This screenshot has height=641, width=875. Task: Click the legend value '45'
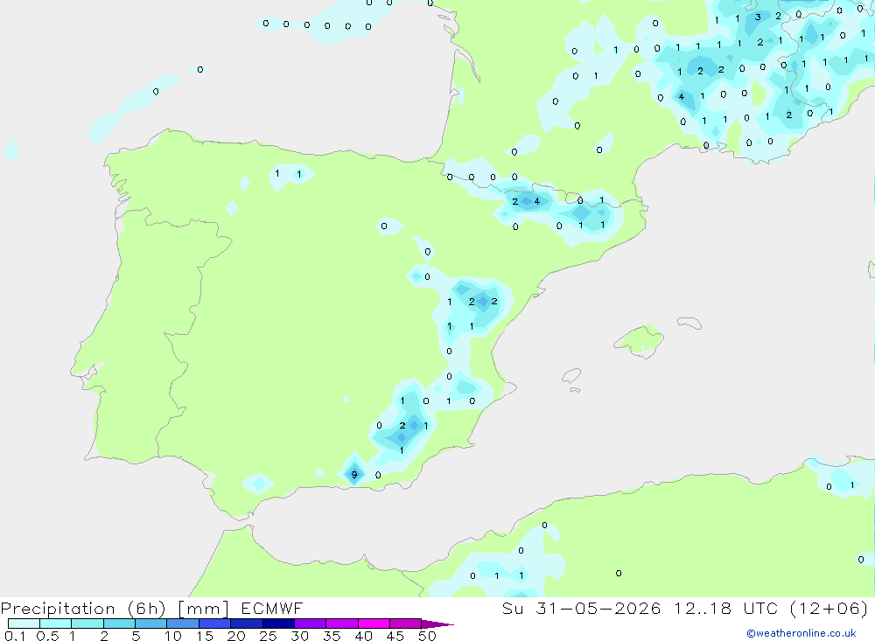click(395, 636)
